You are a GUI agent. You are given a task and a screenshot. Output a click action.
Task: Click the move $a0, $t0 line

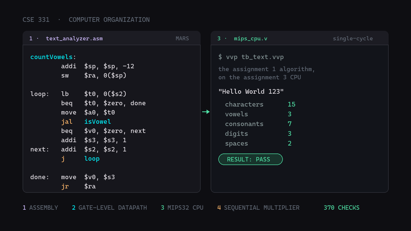(88, 112)
